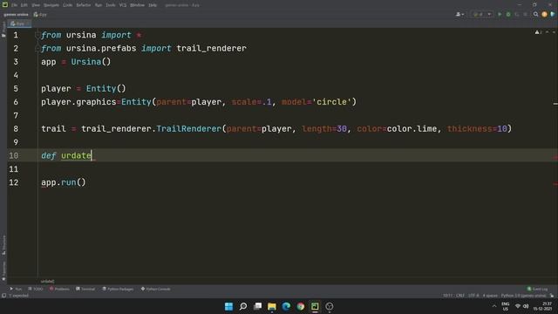Open the Python Console tool window tab

click(x=155, y=289)
